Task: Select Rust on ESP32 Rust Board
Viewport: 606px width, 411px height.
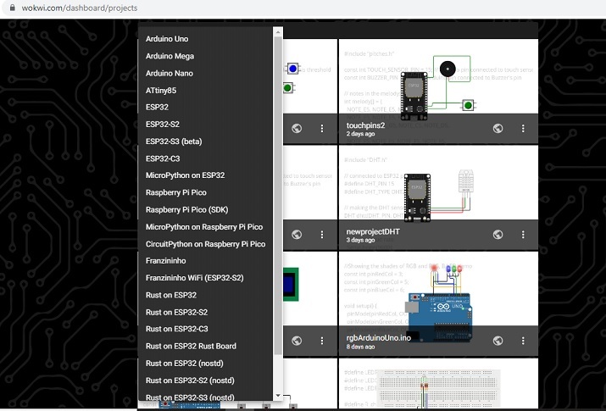Action: [191, 346]
